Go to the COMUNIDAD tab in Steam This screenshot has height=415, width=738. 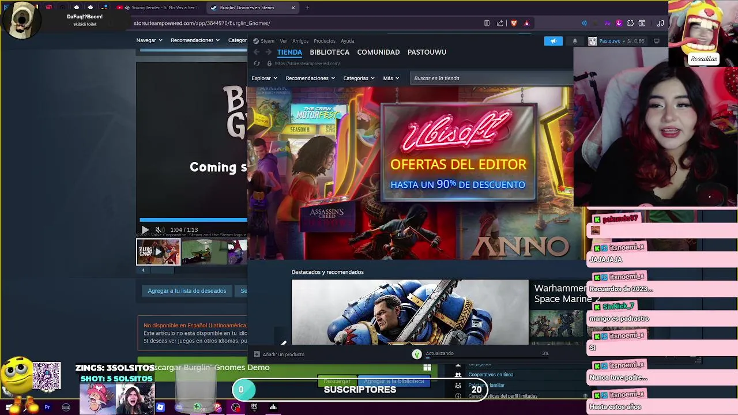pyautogui.click(x=378, y=52)
